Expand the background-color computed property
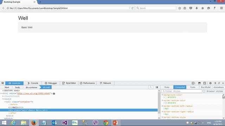Viewport: 225px width, 126px height. 162,95
